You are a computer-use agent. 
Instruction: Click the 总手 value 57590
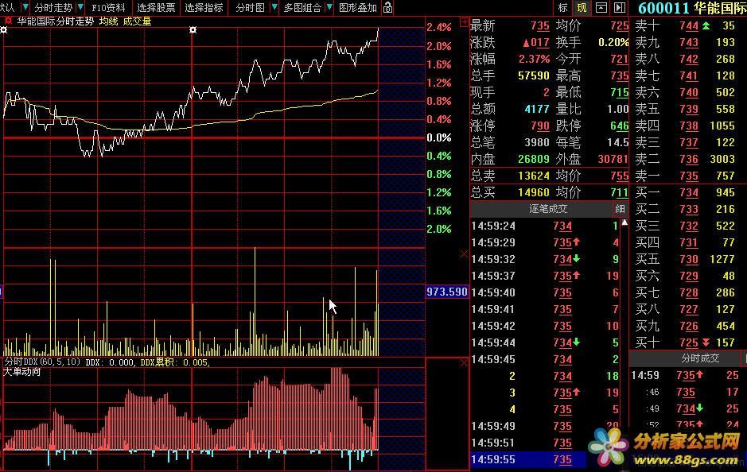click(x=534, y=75)
